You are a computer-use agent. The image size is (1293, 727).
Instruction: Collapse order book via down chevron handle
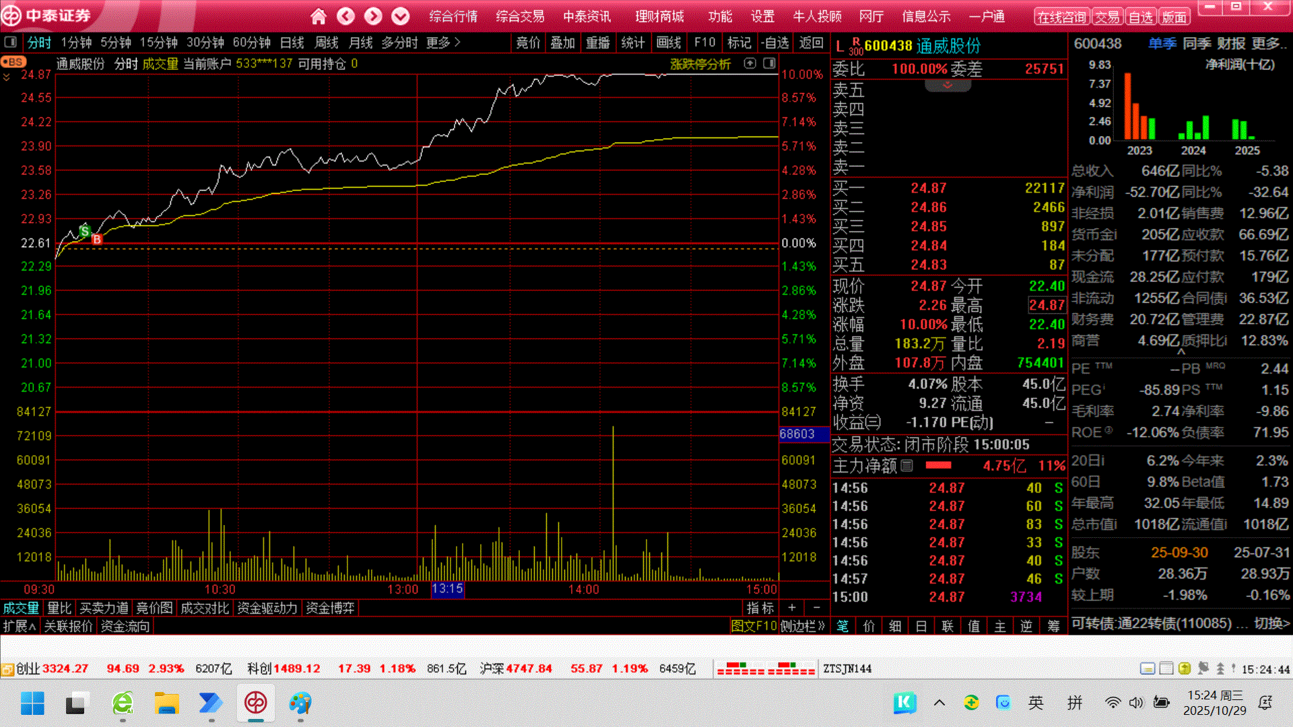pyautogui.click(x=948, y=85)
